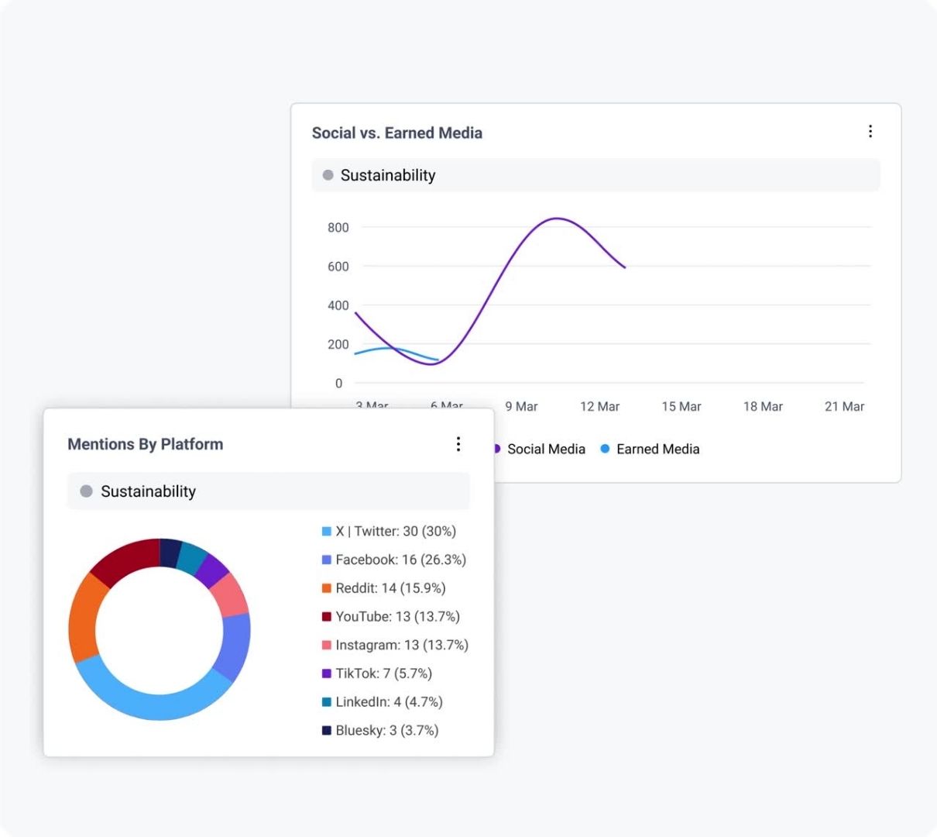This screenshot has width=937, height=837.
Task: Select the X | Twitter legend swatch
Action: click(327, 532)
